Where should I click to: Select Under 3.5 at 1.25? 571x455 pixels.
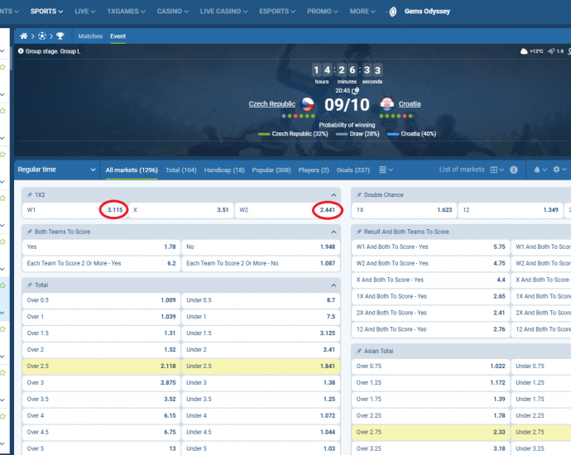[261, 399]
